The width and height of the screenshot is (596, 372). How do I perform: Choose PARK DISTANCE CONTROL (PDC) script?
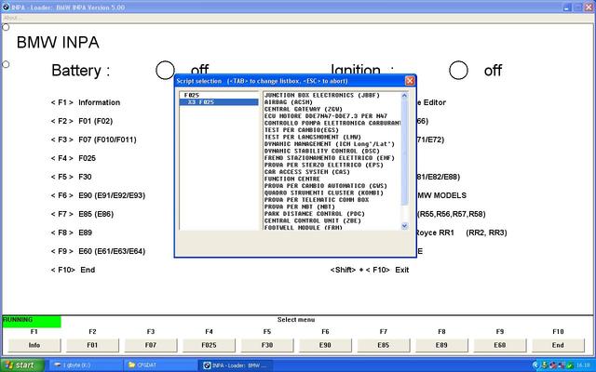click(x=315, y=213)
